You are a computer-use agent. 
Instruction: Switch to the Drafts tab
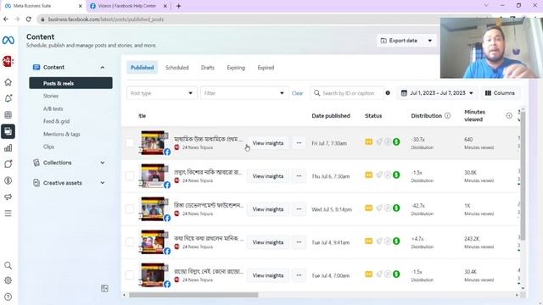[x=207, y=68]
